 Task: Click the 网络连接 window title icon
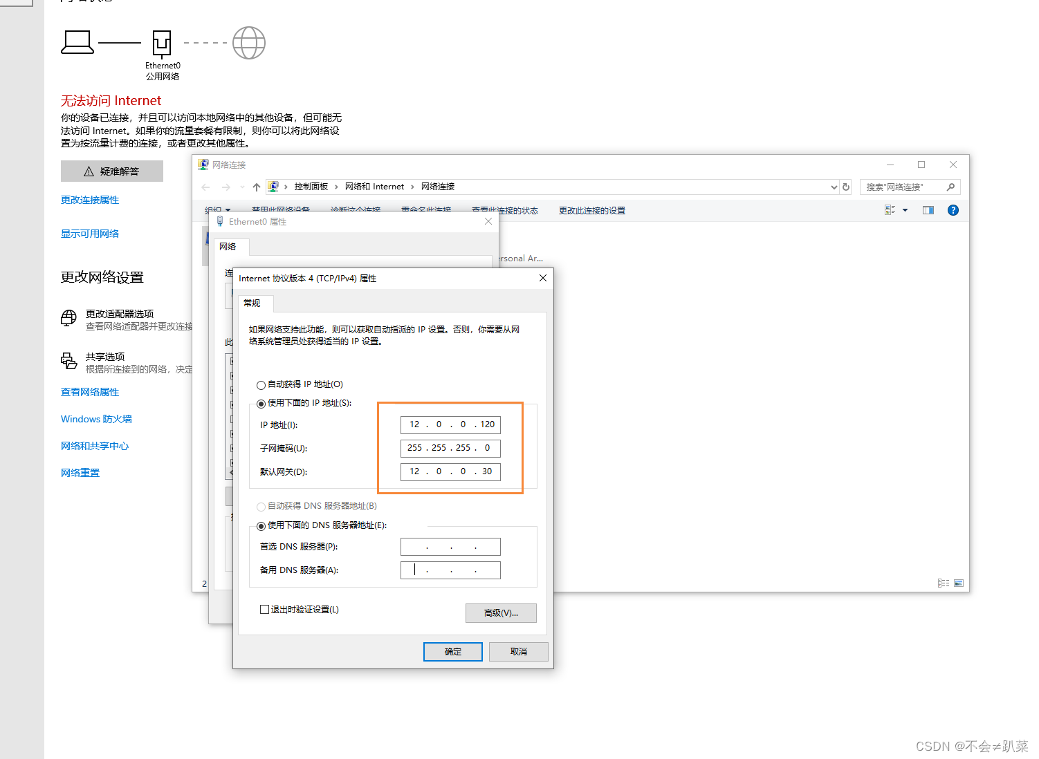[x=203, y=165]
